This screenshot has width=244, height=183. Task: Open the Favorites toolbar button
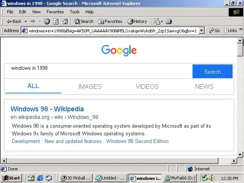110,21
